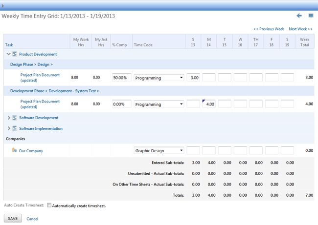The width and height of the screenshot is (318, 225).
Task: Click the Our Company building icon
Action: [x=14, y=150]
